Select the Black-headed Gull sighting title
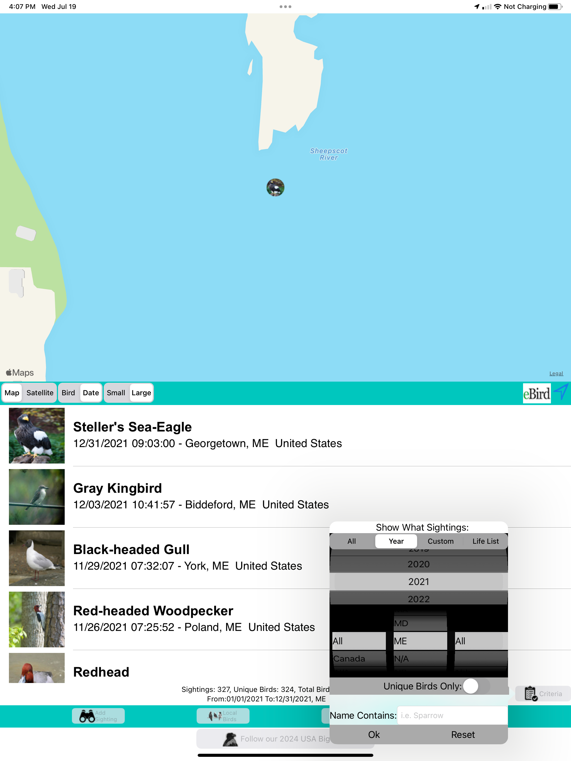 (131, 549)
